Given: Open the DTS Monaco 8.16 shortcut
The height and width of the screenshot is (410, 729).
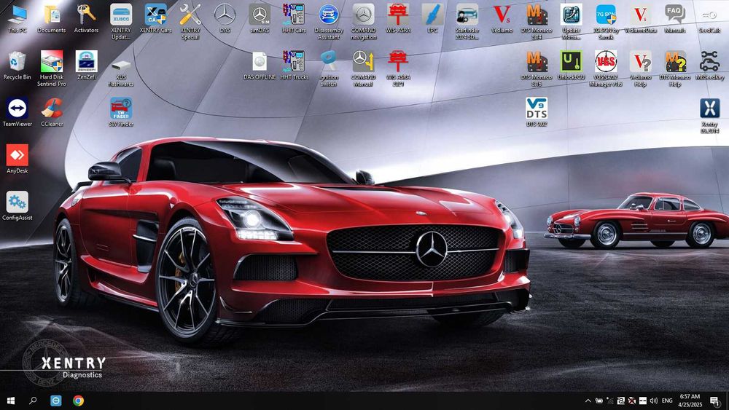Looking at the screenshot, I should click(537, 68).
